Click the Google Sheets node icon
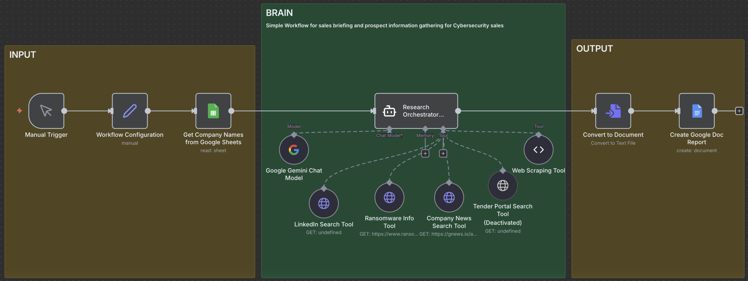Screen dimensions: 748x281 [x=213, y=111]
